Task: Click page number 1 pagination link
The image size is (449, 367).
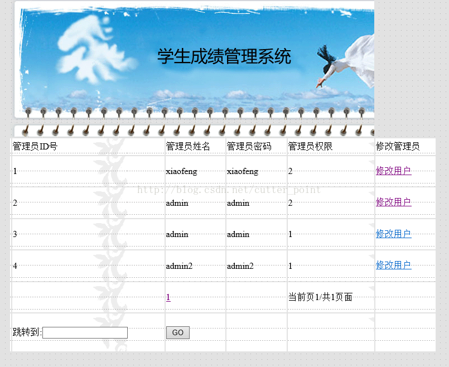Action: (168, 297)
